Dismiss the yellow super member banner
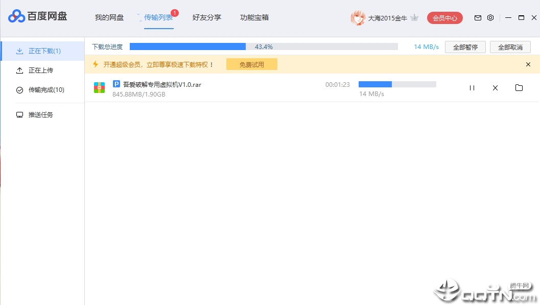 tap(528, 64)
